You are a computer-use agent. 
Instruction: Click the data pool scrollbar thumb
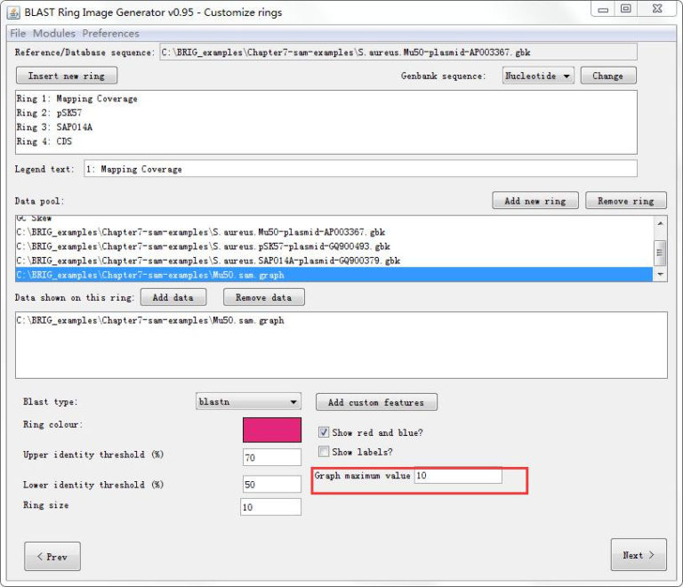[x=661, y=252]
